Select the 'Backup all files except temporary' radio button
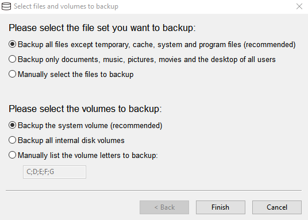The image size is (308, 220). point(12,44)
